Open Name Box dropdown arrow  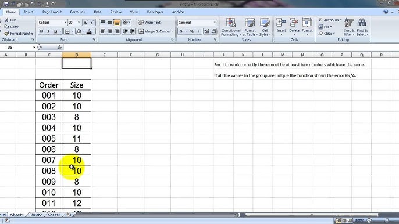tap(34, 47)
